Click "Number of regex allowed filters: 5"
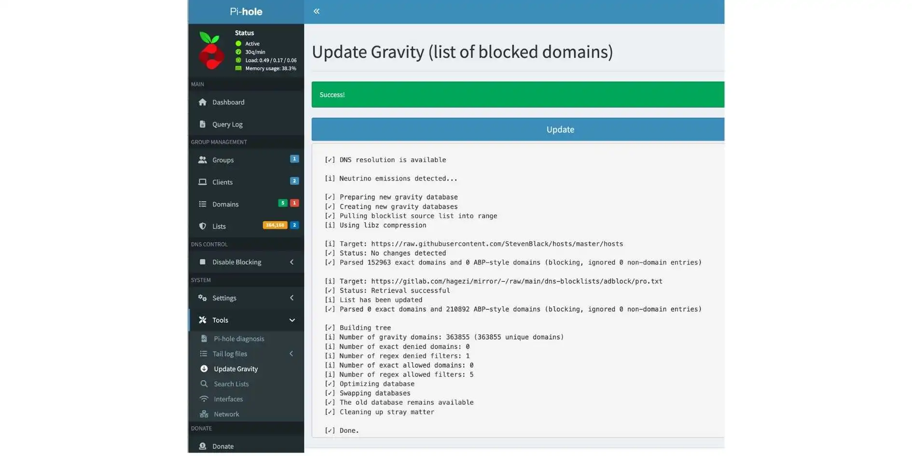This screenshot has height=456, width=912. click(x=399, y=375)
